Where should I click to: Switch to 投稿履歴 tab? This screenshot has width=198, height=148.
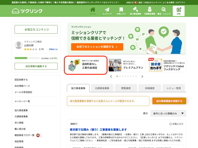[150, 88]
